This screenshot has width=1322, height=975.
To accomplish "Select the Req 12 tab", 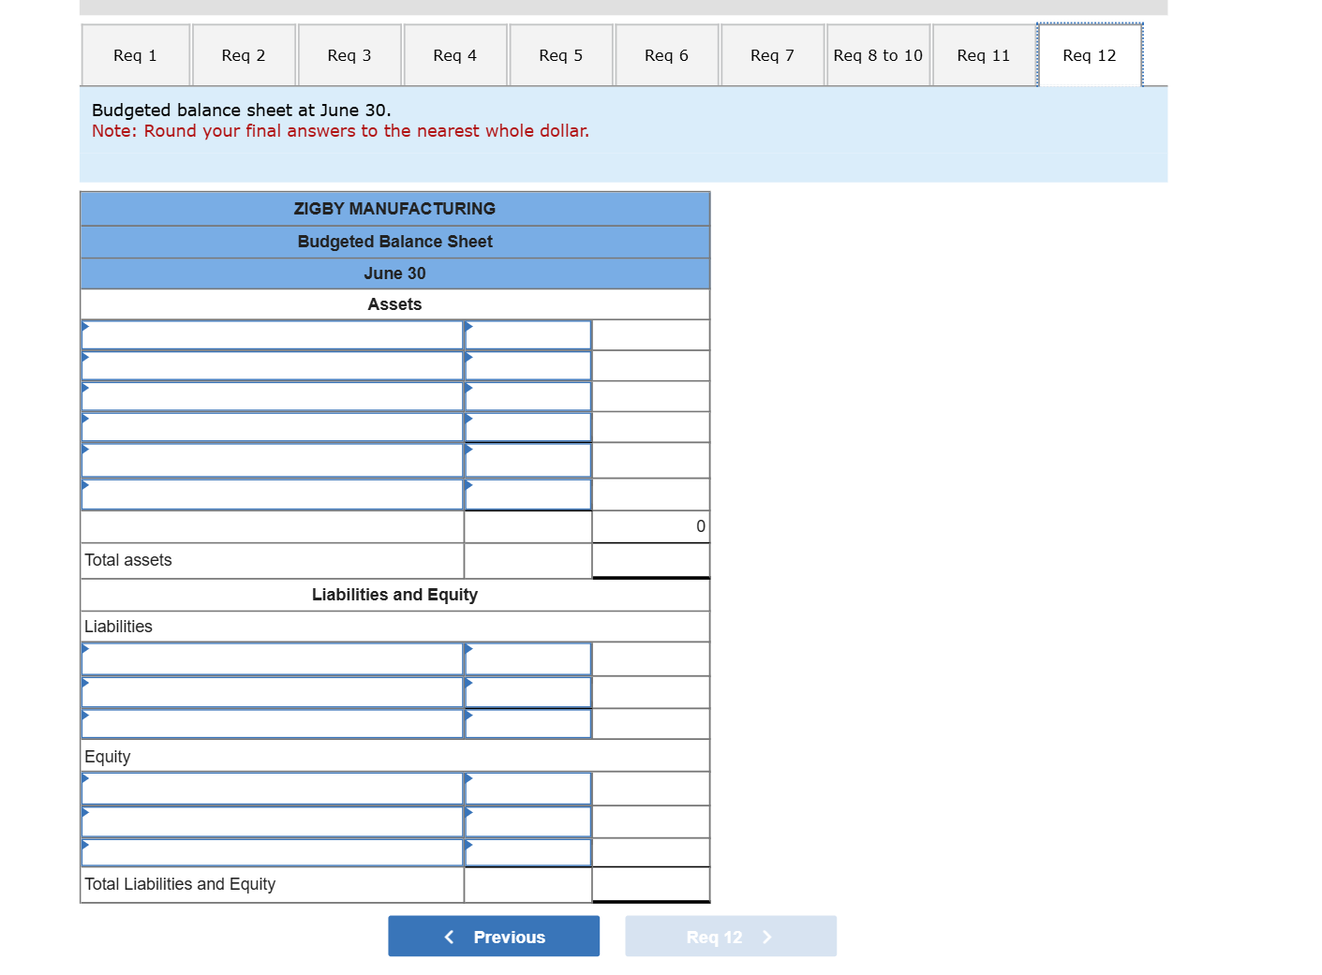I will click(x=1090, y=55).
